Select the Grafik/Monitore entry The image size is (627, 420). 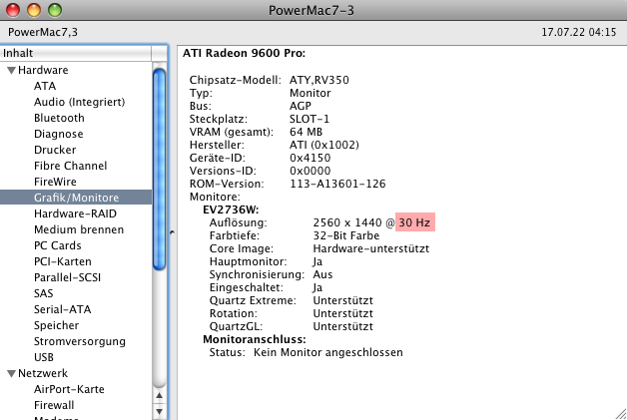76,198
